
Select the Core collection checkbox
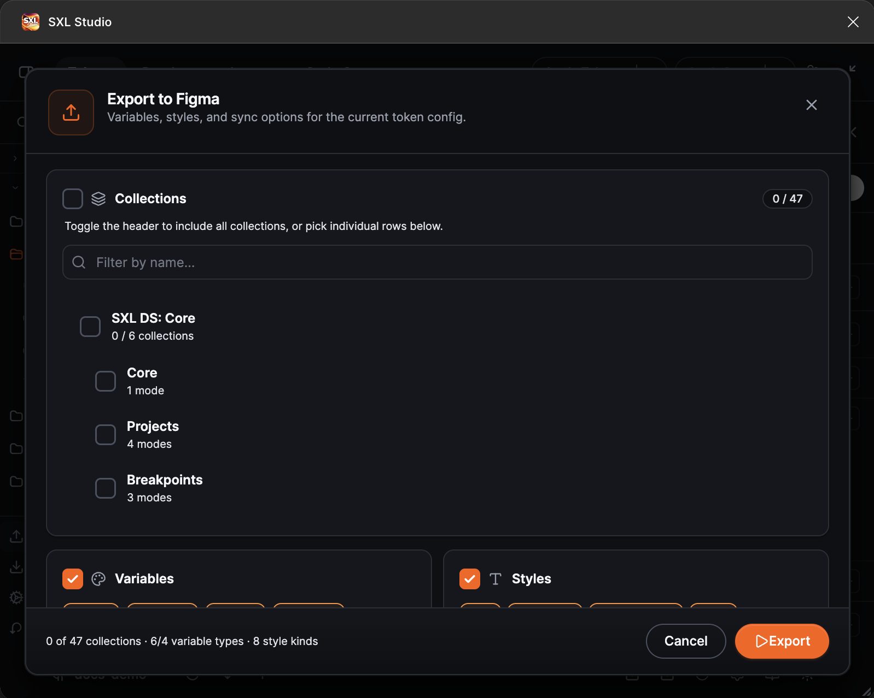(106, 381)
